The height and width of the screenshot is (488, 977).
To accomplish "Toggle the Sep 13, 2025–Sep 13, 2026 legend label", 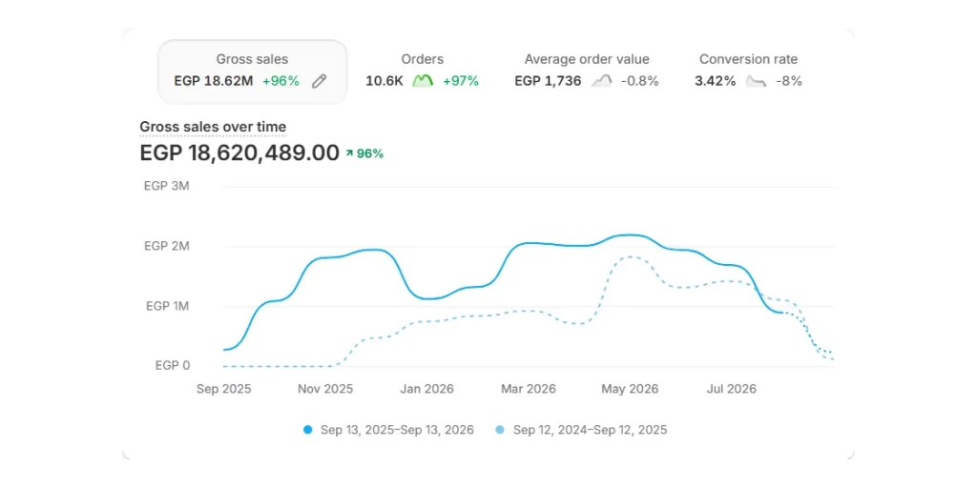I will (x=397, y=430).
